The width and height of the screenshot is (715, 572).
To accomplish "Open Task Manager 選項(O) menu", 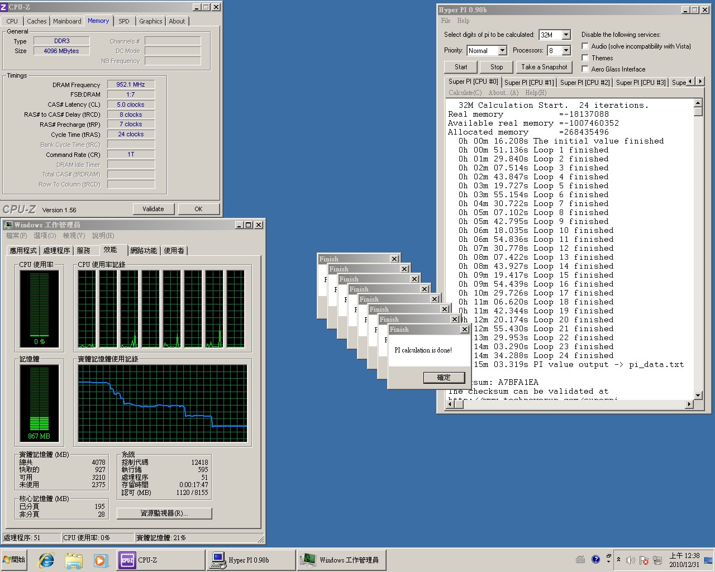I will (x=45, y=236).
